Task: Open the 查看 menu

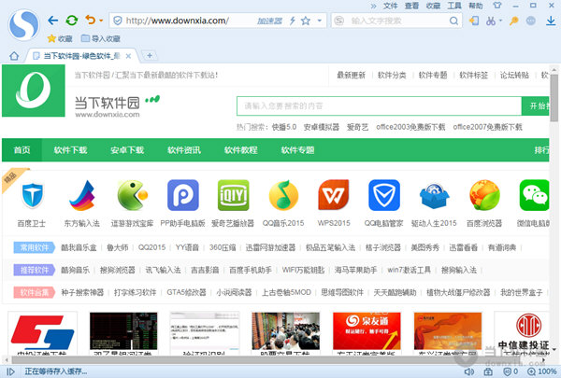Action: point(411,6)
